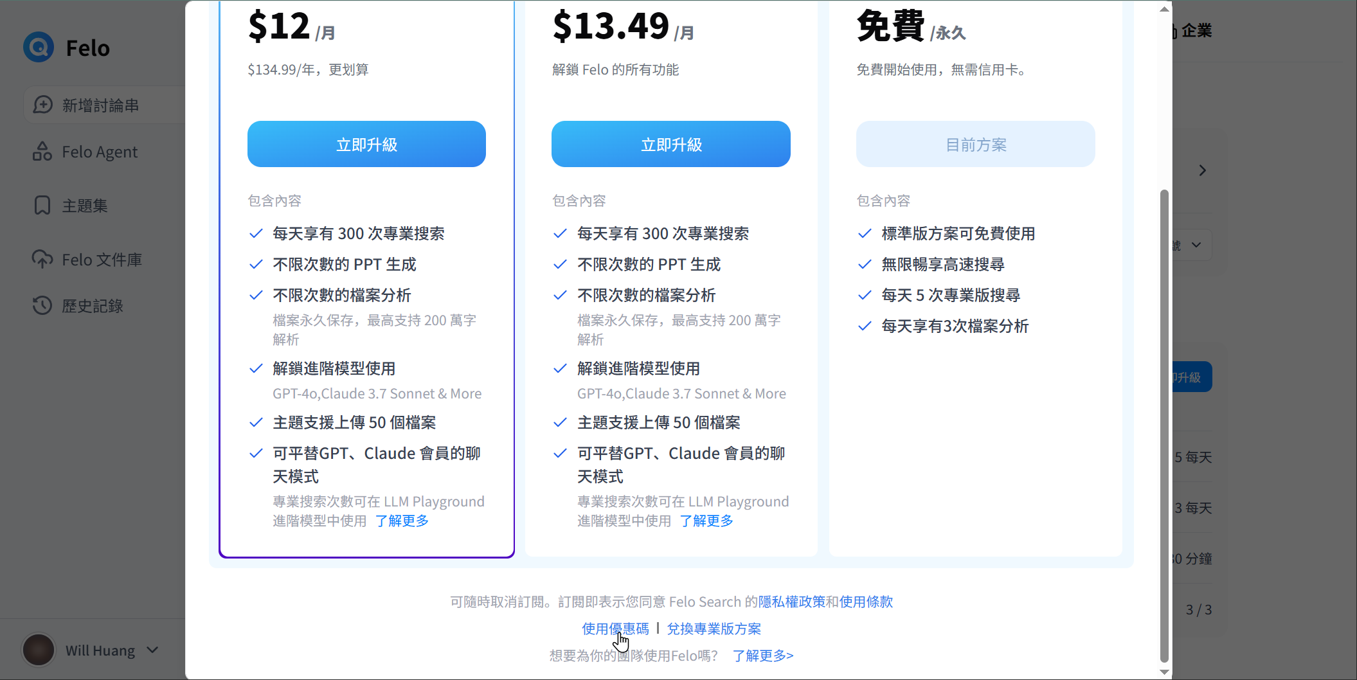Open 了解更多 link in the $12 plan

point(402,521)
